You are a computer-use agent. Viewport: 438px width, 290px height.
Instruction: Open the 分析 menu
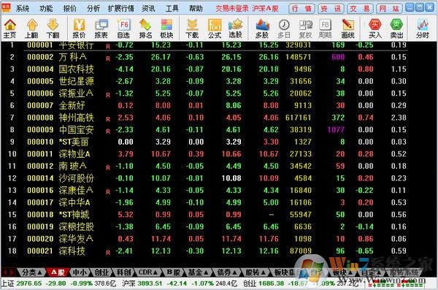[93, 8]
